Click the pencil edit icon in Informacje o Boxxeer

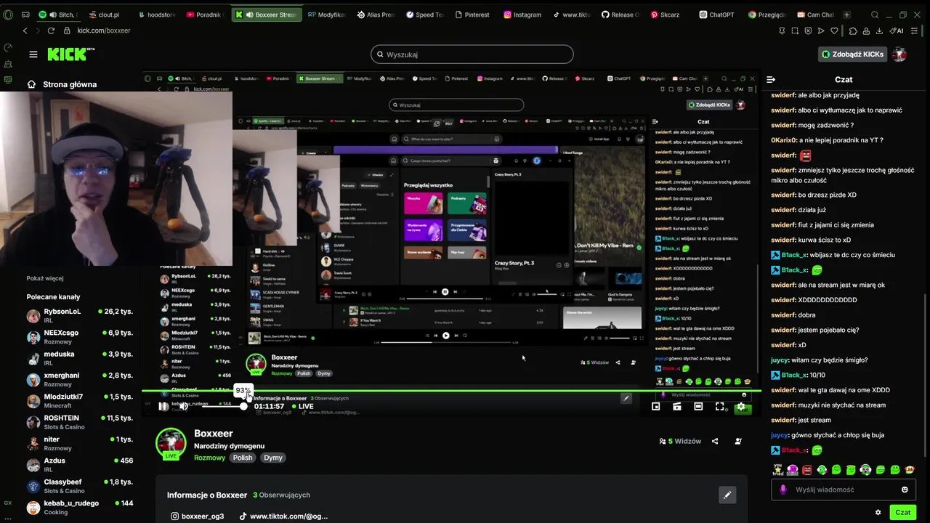[727, 495]
